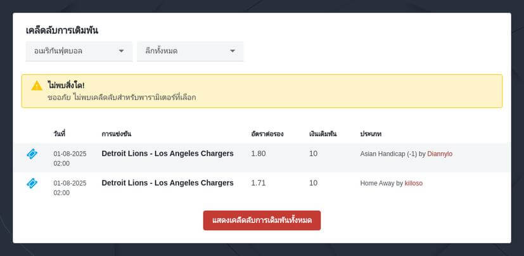Click แสดงเคล็ดลับการเดิมพันทั้งหมด red button
The image size is (524, 256).
pos(262,221)
